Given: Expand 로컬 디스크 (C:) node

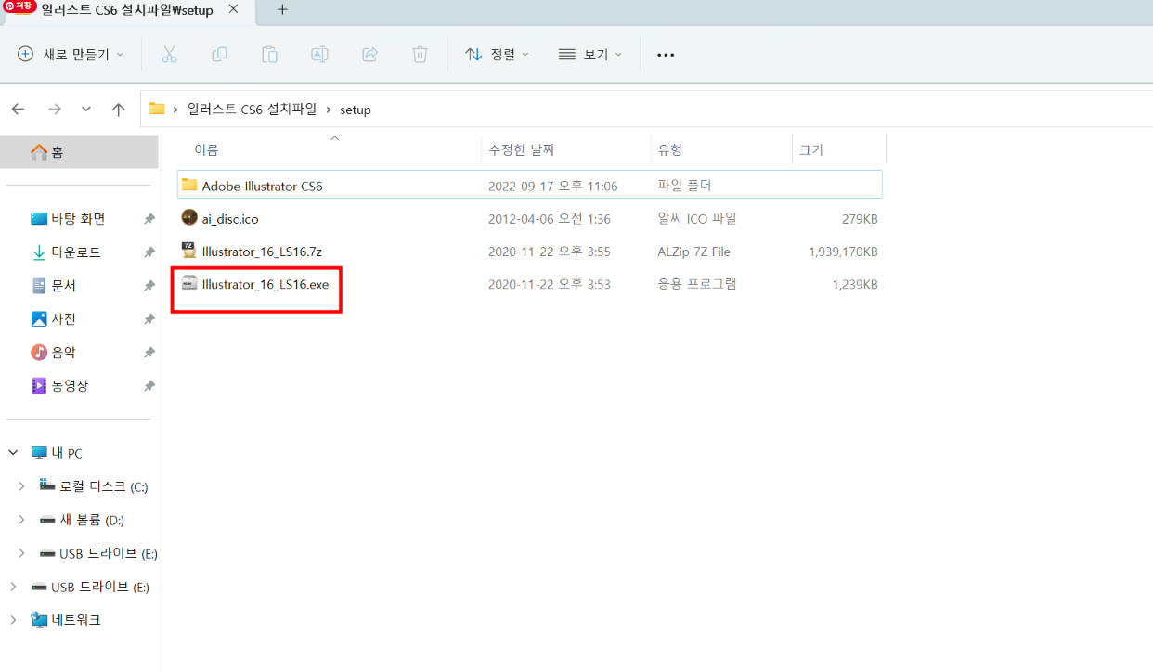Looking at the screenshot, I should tap(22, 486).
